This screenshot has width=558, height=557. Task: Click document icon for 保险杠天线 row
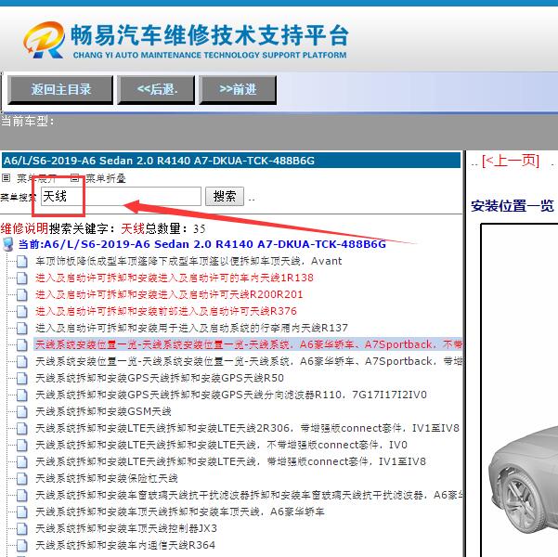tap(22, 479)
